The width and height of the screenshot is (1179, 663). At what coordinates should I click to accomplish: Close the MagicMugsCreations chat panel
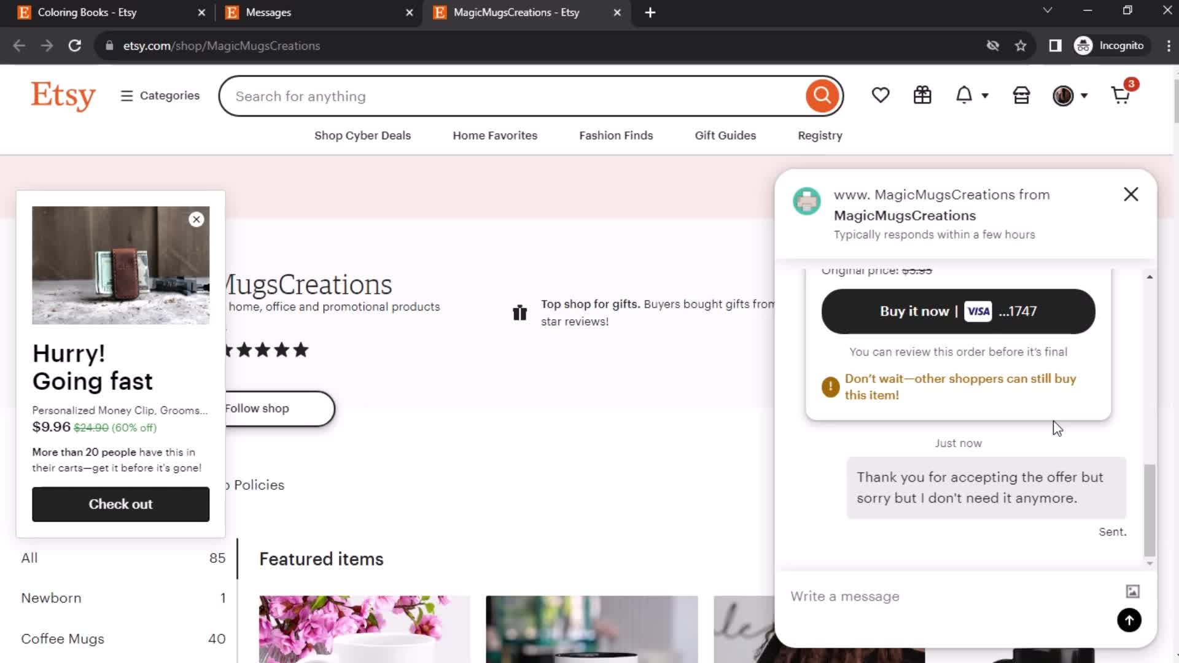click(1130, 195)
